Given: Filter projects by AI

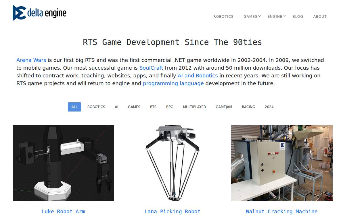Looking at the screenshot, I should click(x=116, y=107).
